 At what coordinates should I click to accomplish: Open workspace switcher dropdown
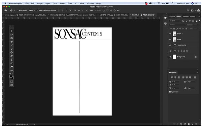(x=193, y=10)
